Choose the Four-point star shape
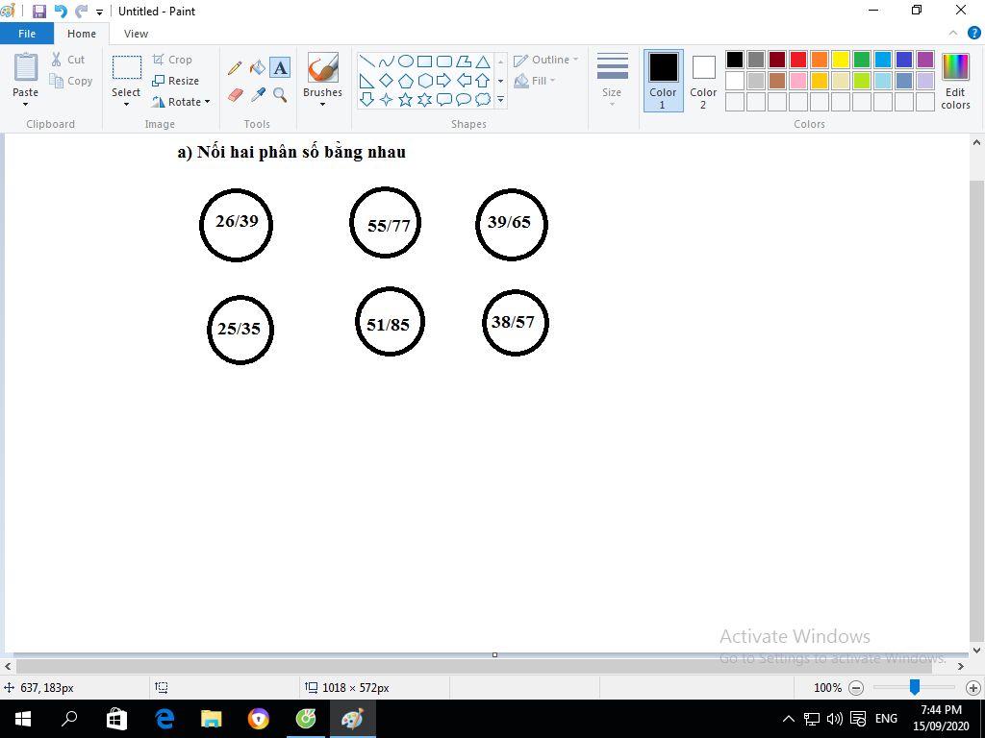This screenshot has width=985, height=738. coord(387,100)
